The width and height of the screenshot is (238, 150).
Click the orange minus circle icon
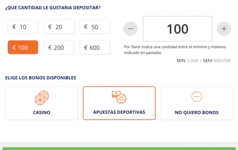click(197, 97)
